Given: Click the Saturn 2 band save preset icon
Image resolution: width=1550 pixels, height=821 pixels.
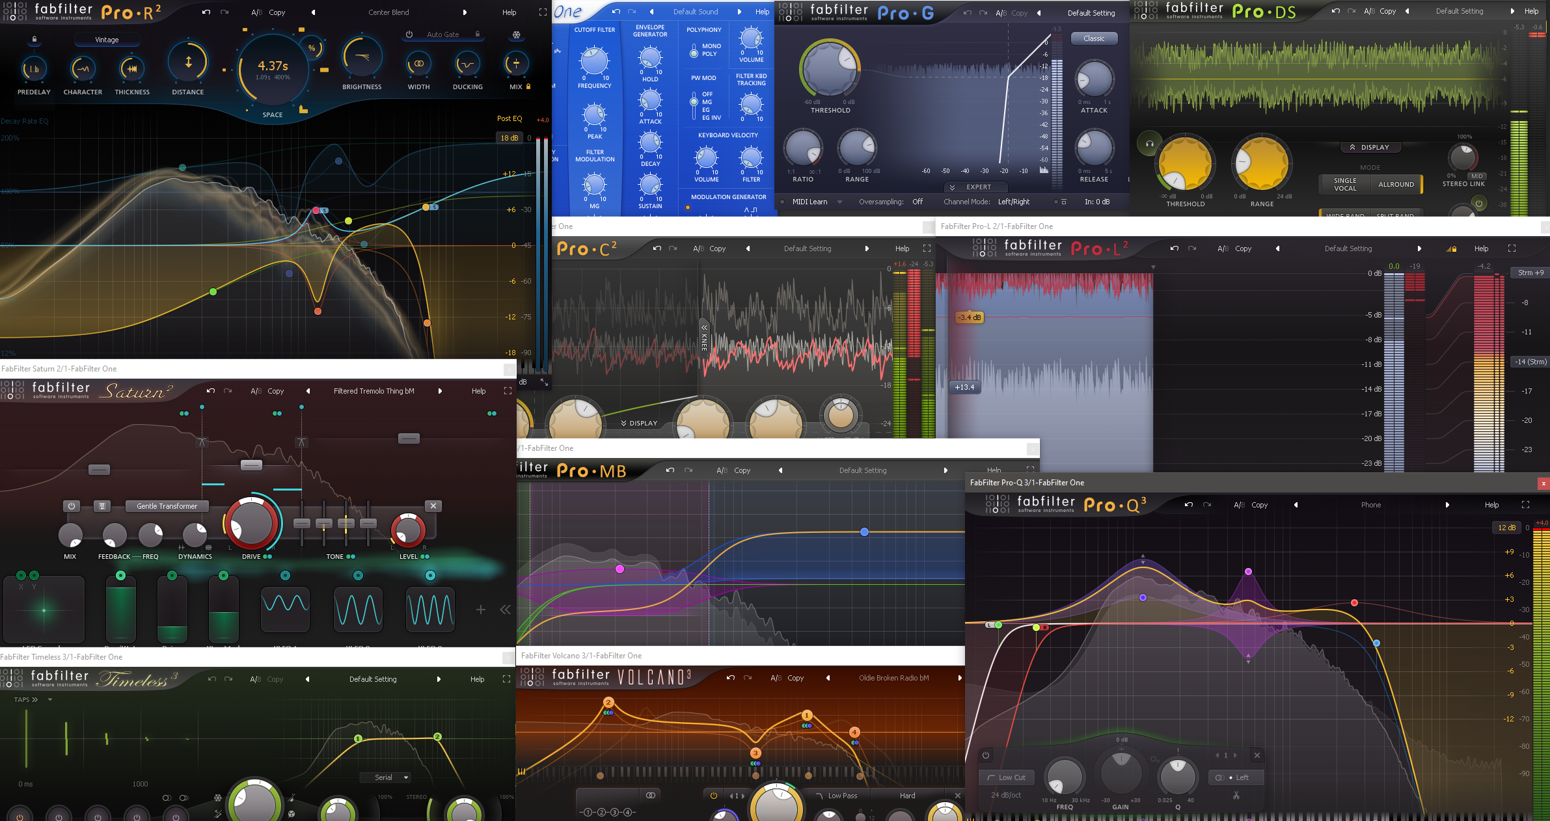Looking at the screenshot, I should click(102, 506).
